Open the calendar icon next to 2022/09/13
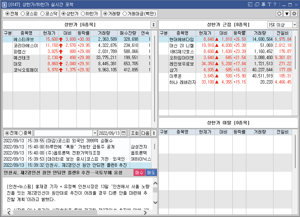Viewport: 300px width, 217px height. [x=124, y=133]
